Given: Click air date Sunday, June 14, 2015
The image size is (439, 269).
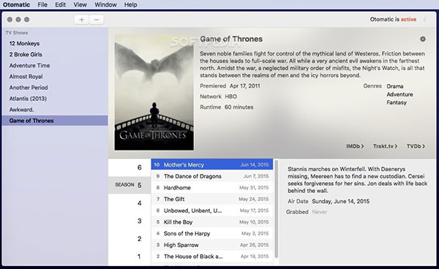Looking at the screenshot, I should (x=341, y=201).
